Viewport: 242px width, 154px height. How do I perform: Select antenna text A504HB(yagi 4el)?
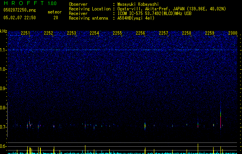[136, 18]
